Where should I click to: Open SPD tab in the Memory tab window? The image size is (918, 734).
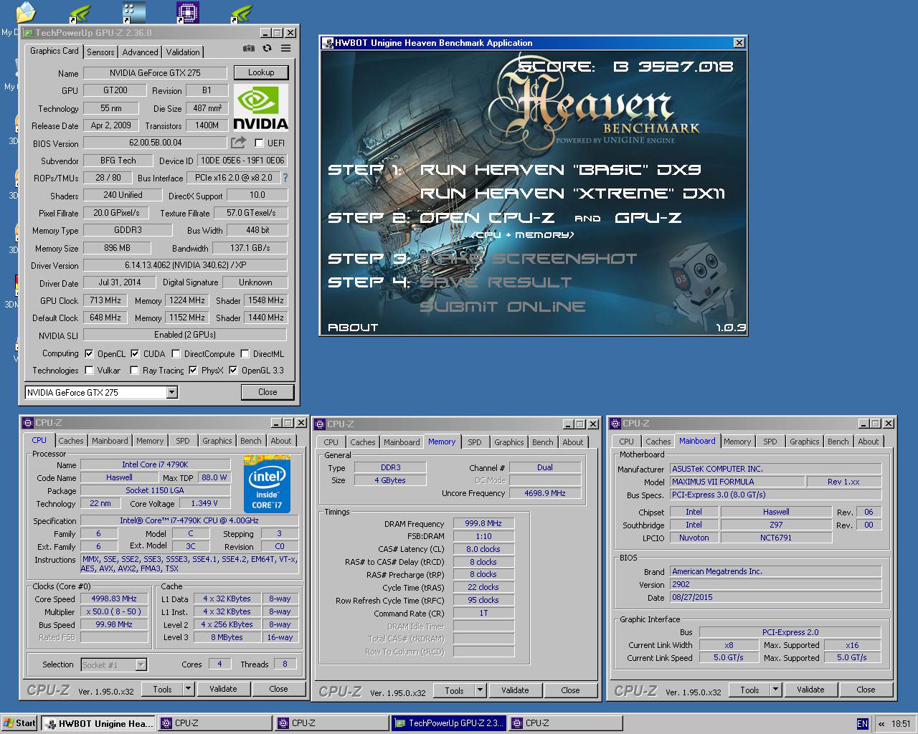click(475, 442)
